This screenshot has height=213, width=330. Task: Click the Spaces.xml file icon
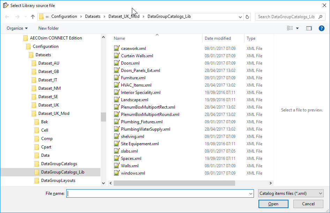(x=117, y=159)
